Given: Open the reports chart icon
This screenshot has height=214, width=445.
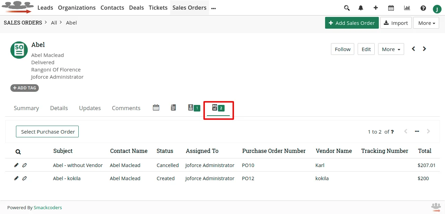Looking at the screenshot, I should (407, 8).
